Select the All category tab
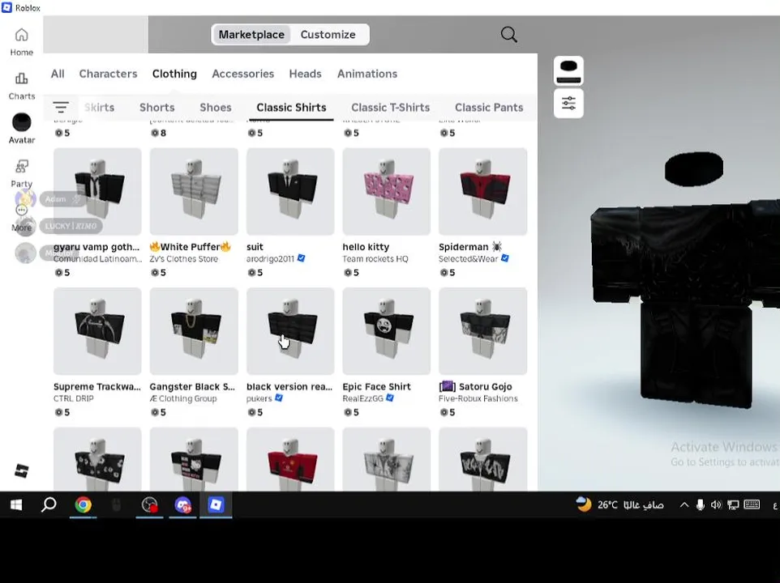This screenshot has width=780, height=583. pos(58,74)
